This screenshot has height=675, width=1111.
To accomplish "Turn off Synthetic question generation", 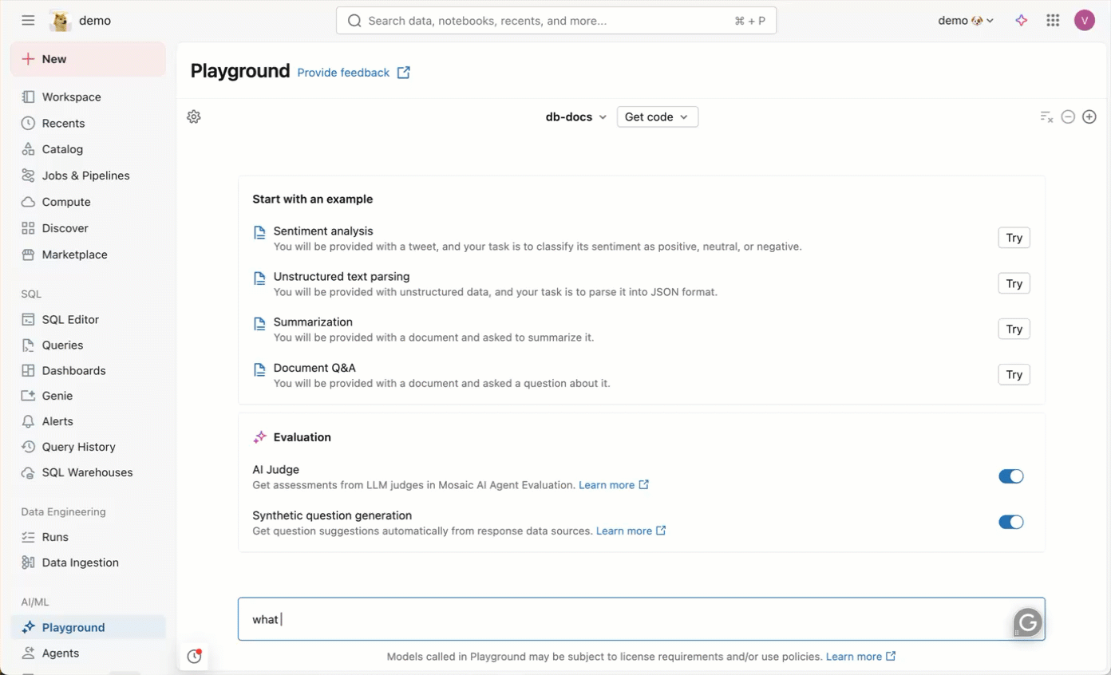I will tap(1011, 522).
